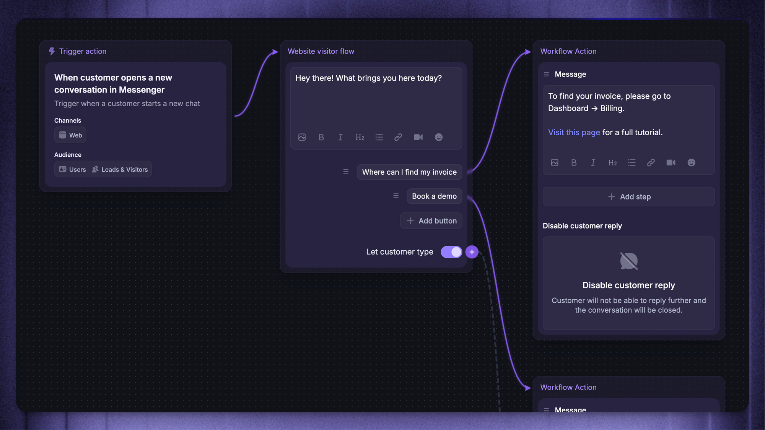Insert image in Website visitor flow editor

point(302,137)
